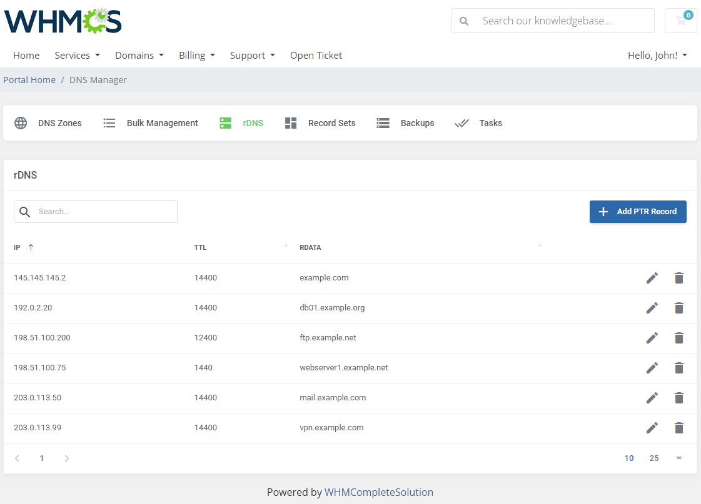The image size is (701, 504).
Task: Click the Bulk Management list icon
Action: [109, 123]
